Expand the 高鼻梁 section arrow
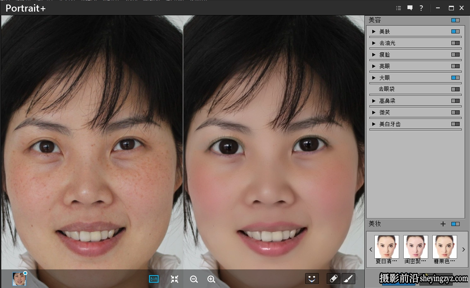This screenshot has width=470, height=288. point(374,101)
